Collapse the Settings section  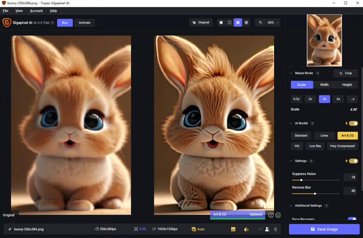291,161
